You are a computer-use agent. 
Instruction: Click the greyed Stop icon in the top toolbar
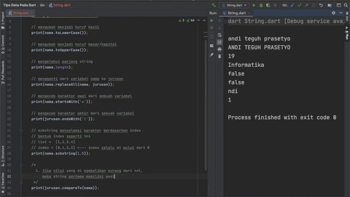pos(275,5)
